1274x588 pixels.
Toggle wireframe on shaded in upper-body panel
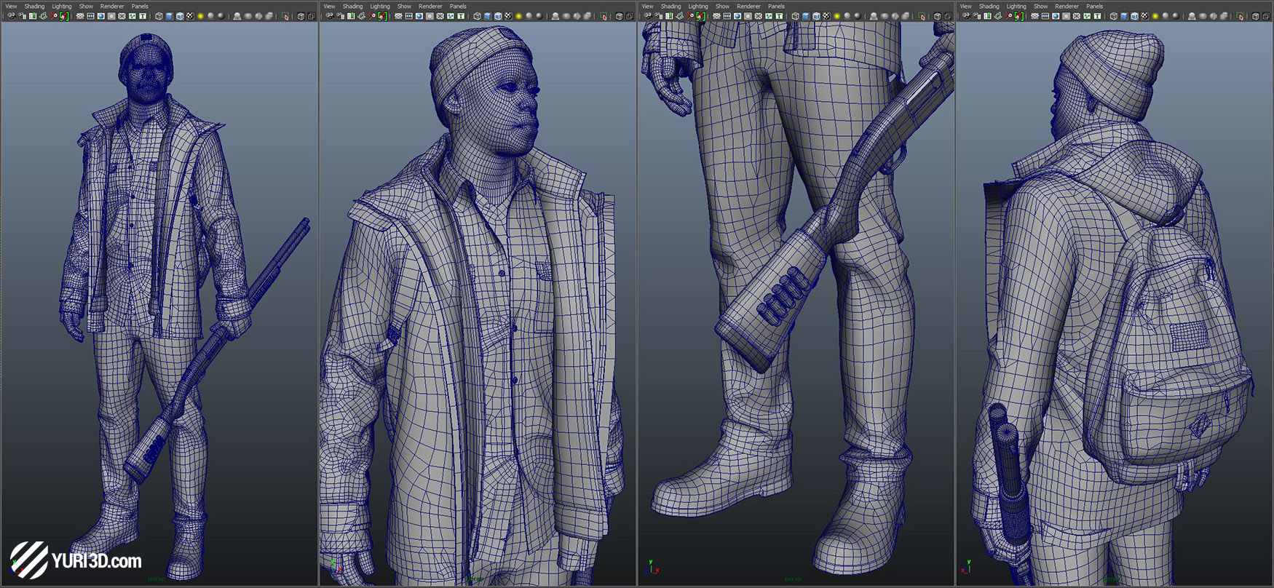click(498, 16)
